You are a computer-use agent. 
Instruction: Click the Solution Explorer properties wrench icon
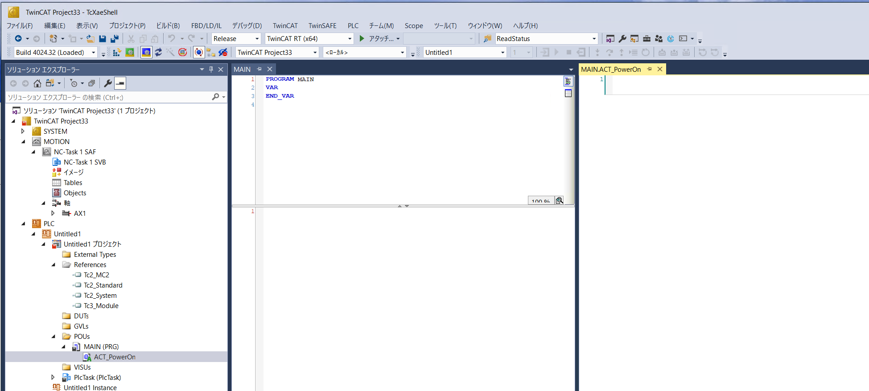tap(108, 83)
